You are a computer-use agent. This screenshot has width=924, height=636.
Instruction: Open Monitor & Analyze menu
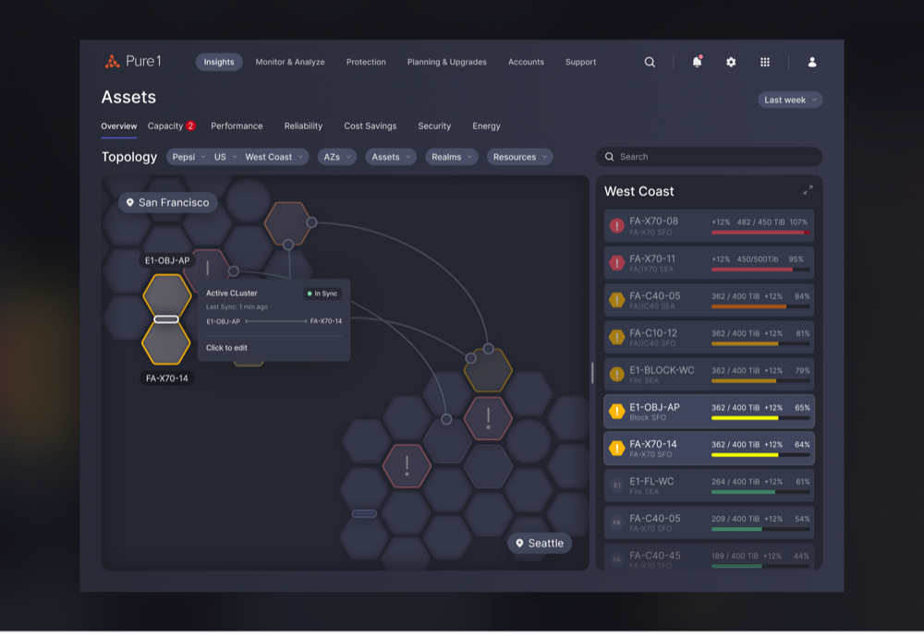pyautogui.click(x=290, y=62)
